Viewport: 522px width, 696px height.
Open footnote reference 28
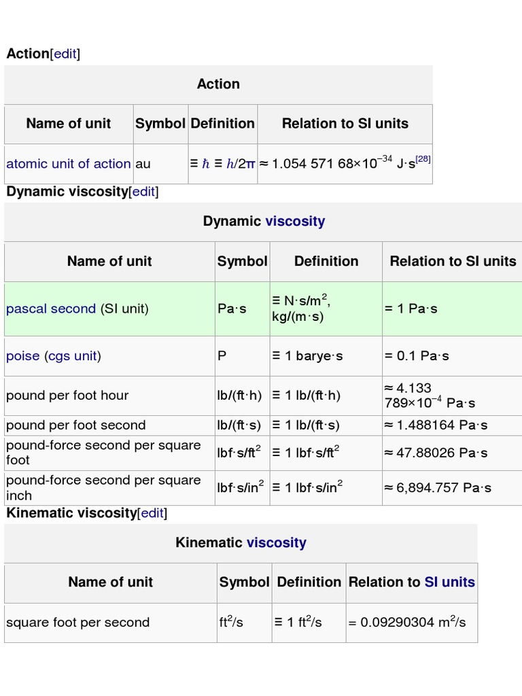(x=424, y=159)
